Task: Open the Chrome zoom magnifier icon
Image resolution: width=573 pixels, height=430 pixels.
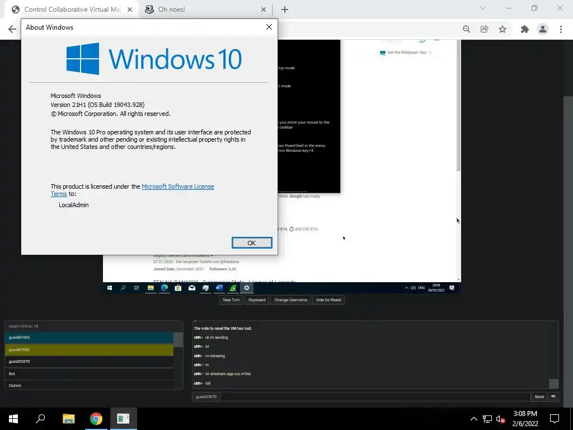Action: [x=466, y=29]
